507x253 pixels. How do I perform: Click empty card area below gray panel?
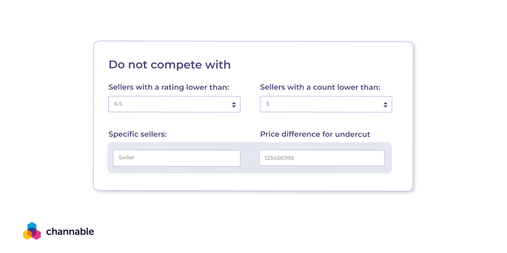pyautogui.click(x=253, y=182)
